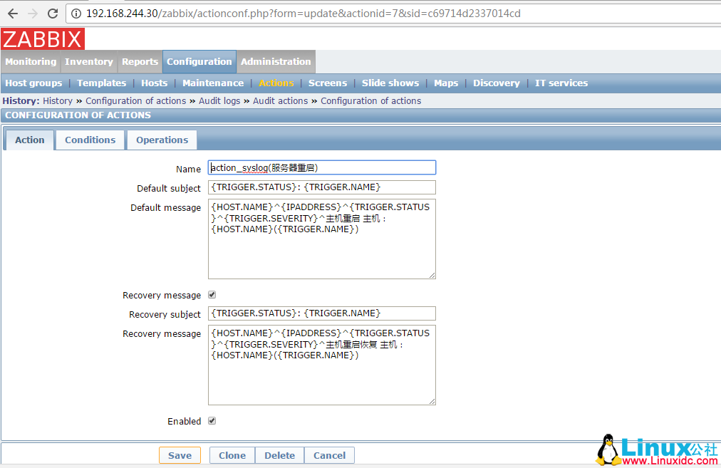Go to IT services
This screenshot has height=468, width=721.
coord(561,83)
